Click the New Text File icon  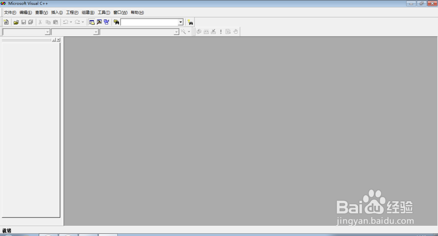click(x=6, y=22)
